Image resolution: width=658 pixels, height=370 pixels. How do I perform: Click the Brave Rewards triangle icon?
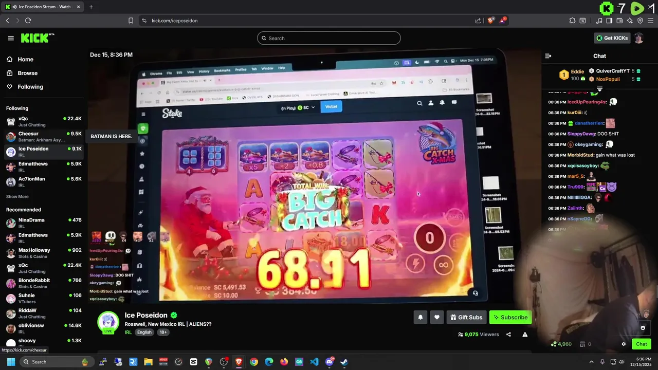point(503,21)
